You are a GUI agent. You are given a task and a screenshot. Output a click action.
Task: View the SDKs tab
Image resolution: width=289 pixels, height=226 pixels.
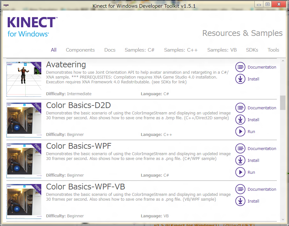point(252,50)
